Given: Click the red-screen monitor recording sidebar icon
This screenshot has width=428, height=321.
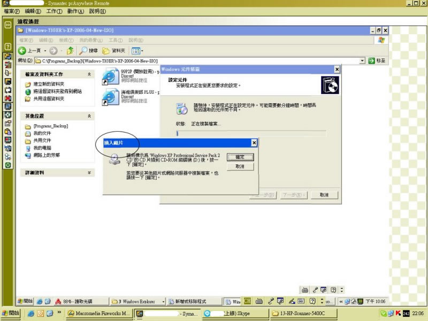Looking at the screenshot, I should tap(8, 140).
